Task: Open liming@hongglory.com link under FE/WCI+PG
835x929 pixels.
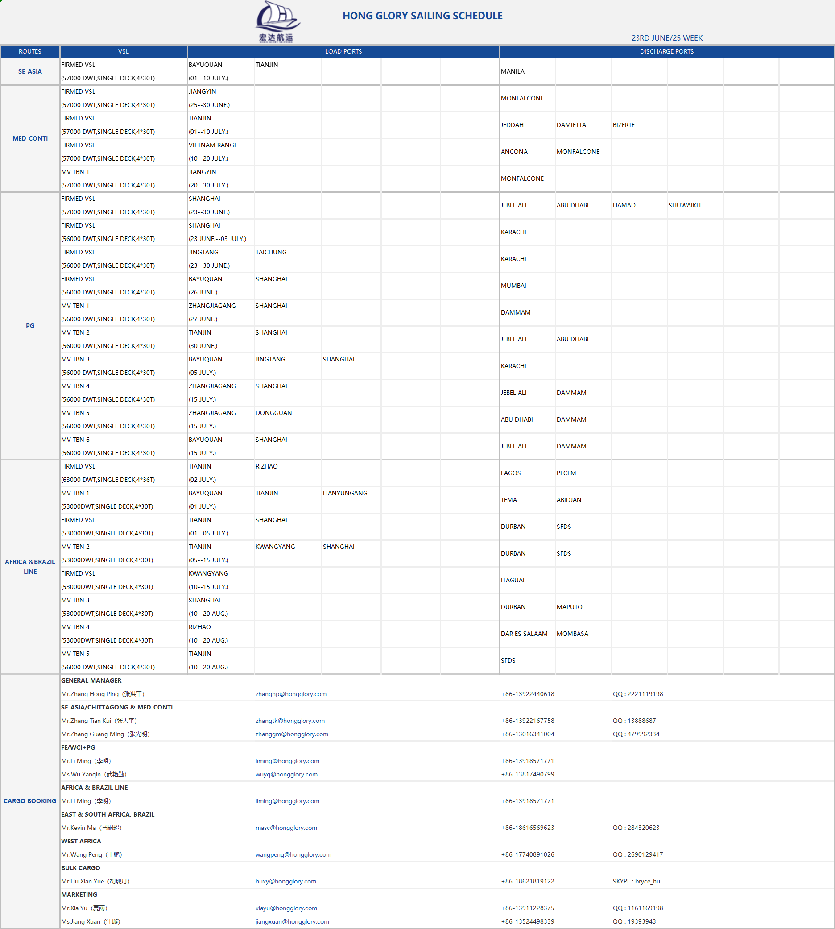Action: pyautogui.click(x=287, y=761)
